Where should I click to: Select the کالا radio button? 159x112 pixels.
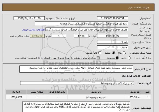124,53
